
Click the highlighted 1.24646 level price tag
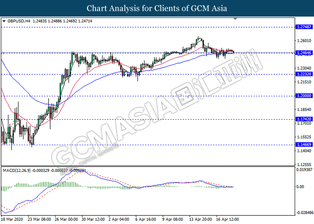click(304, 53)
